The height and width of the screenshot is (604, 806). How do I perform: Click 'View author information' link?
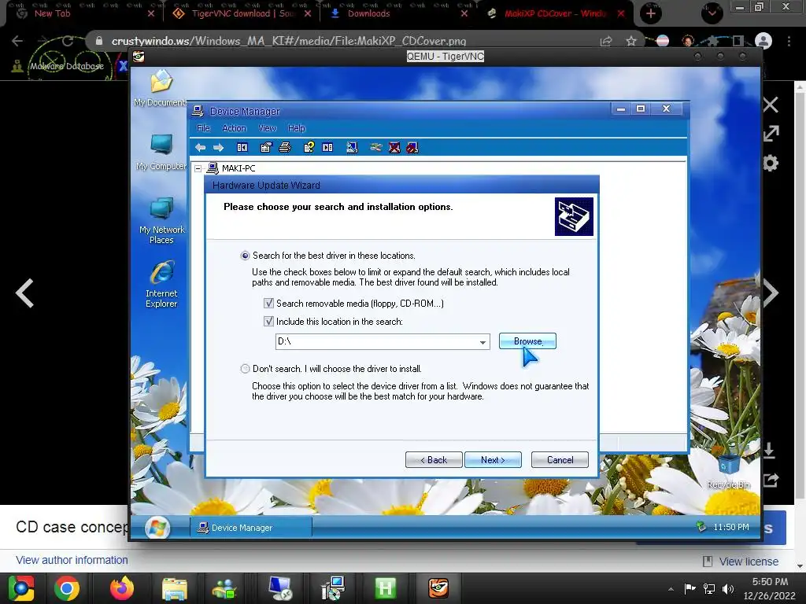(72, 560)
